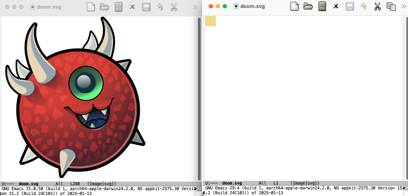Click All position indicator in left mode line
Image resolution: width=408 pixels, height=196 pixels.
pyautogui.click(x=59, y=184)
